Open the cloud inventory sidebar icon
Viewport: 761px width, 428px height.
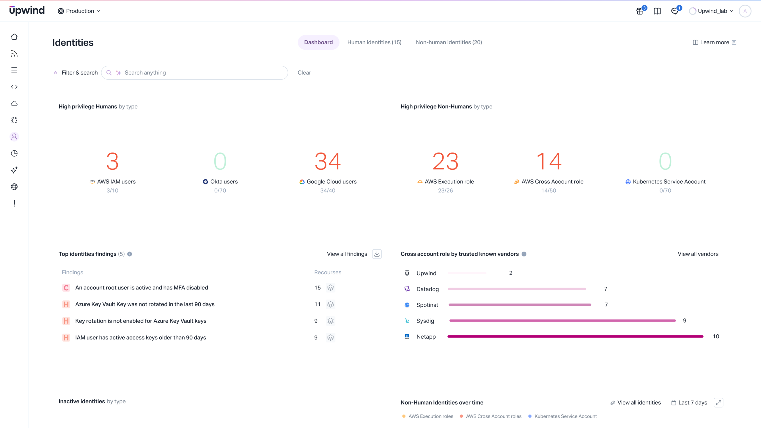click(14, 103)
